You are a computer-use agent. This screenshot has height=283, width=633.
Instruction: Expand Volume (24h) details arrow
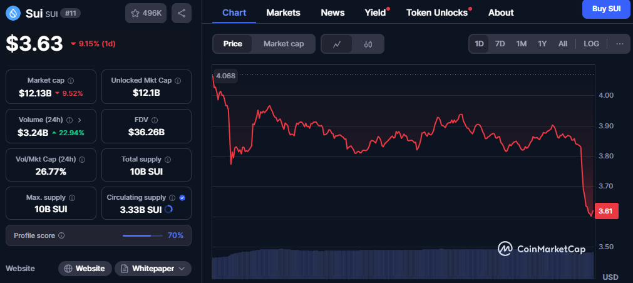[79, 120]
